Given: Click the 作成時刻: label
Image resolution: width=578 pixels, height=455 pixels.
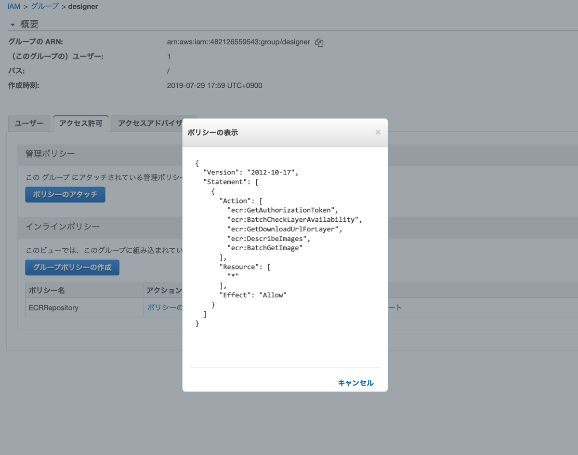Looking at the screenshot, I should click(24, 85).
